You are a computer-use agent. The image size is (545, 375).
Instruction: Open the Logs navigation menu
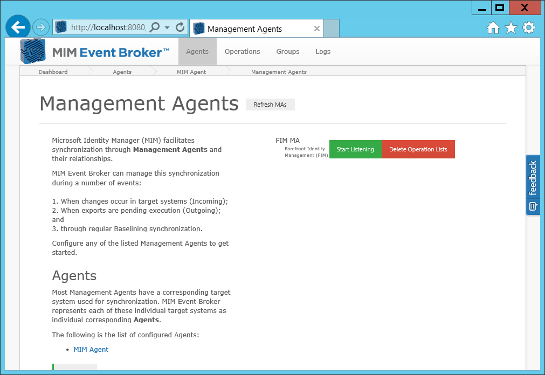point(323,51)
